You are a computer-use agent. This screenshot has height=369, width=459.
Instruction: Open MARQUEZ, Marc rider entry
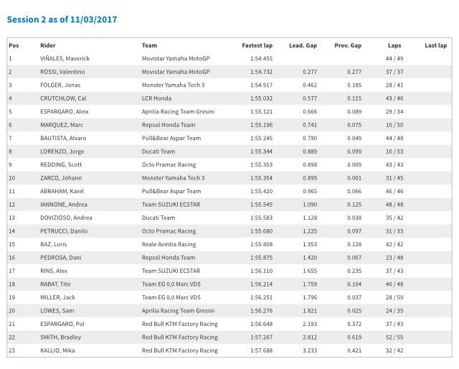(62, 125)
